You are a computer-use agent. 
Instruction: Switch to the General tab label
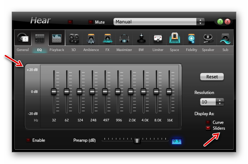point(23,50)
